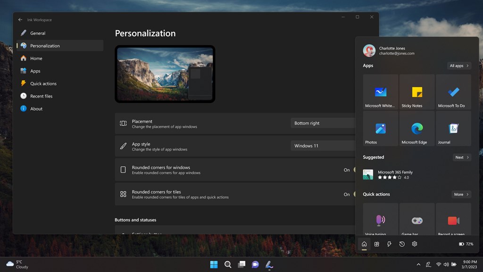Show hidden system tray icons
This screenshot has height=272, width=483.
click(418, 264)
